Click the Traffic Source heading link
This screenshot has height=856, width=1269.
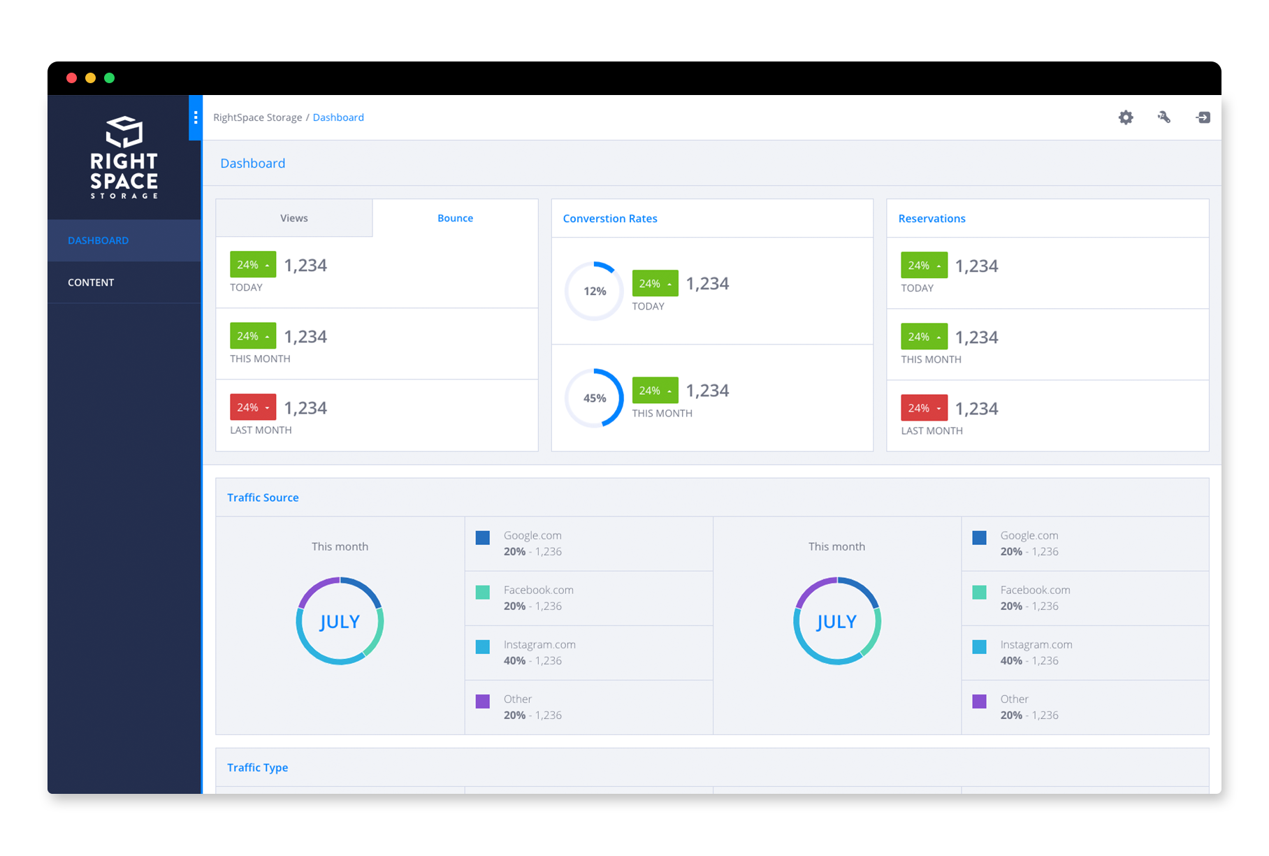point(263,497)
